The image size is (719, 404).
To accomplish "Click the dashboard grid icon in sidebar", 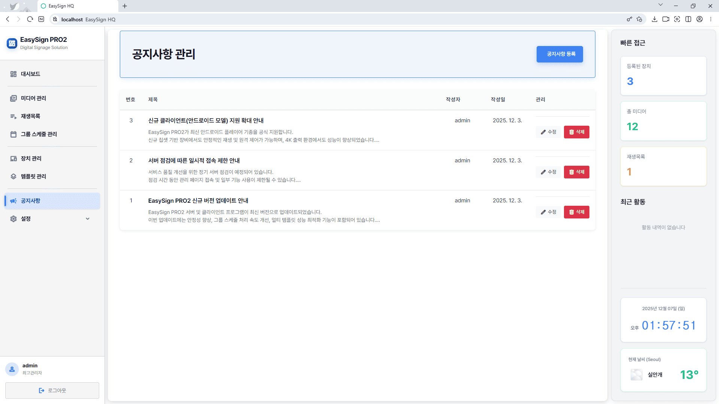I will tap(13, 74).
